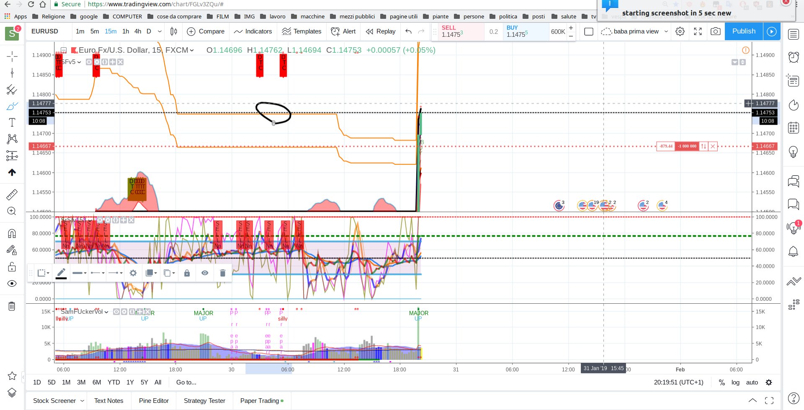Image resolution: width=804 pixels, height=410 pixels.
Task: Open the ideas lightbulb panel
Action: pyautogui.click(x=794, y=152)
